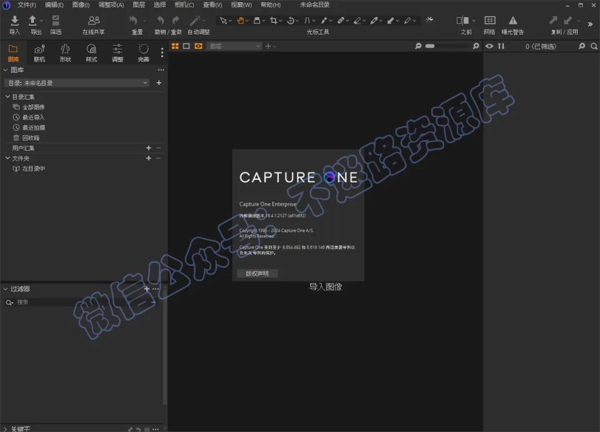Toggle the Before (之前) comparison view
Image resolution: width=600 pixels, height=432 pixels.
pos(463,21)
